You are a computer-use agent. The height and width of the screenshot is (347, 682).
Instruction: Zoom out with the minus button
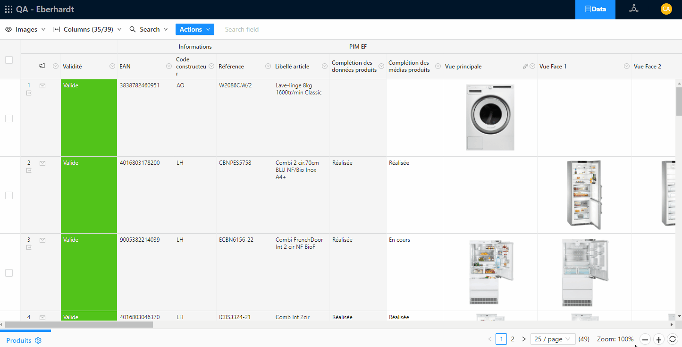[x=645, y=339]
